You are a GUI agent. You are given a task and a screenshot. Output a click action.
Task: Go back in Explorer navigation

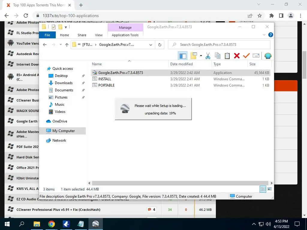[45, 45]
